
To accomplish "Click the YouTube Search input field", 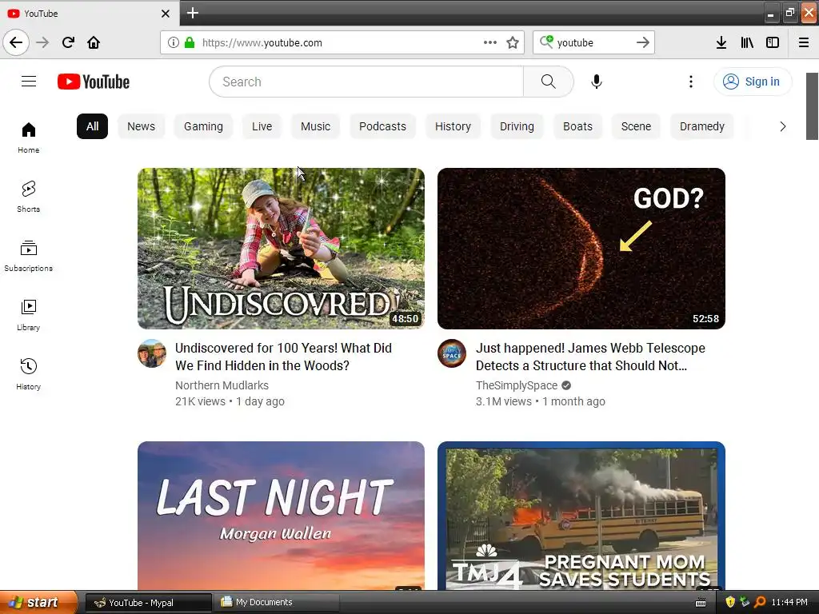I will pos(366,82).
